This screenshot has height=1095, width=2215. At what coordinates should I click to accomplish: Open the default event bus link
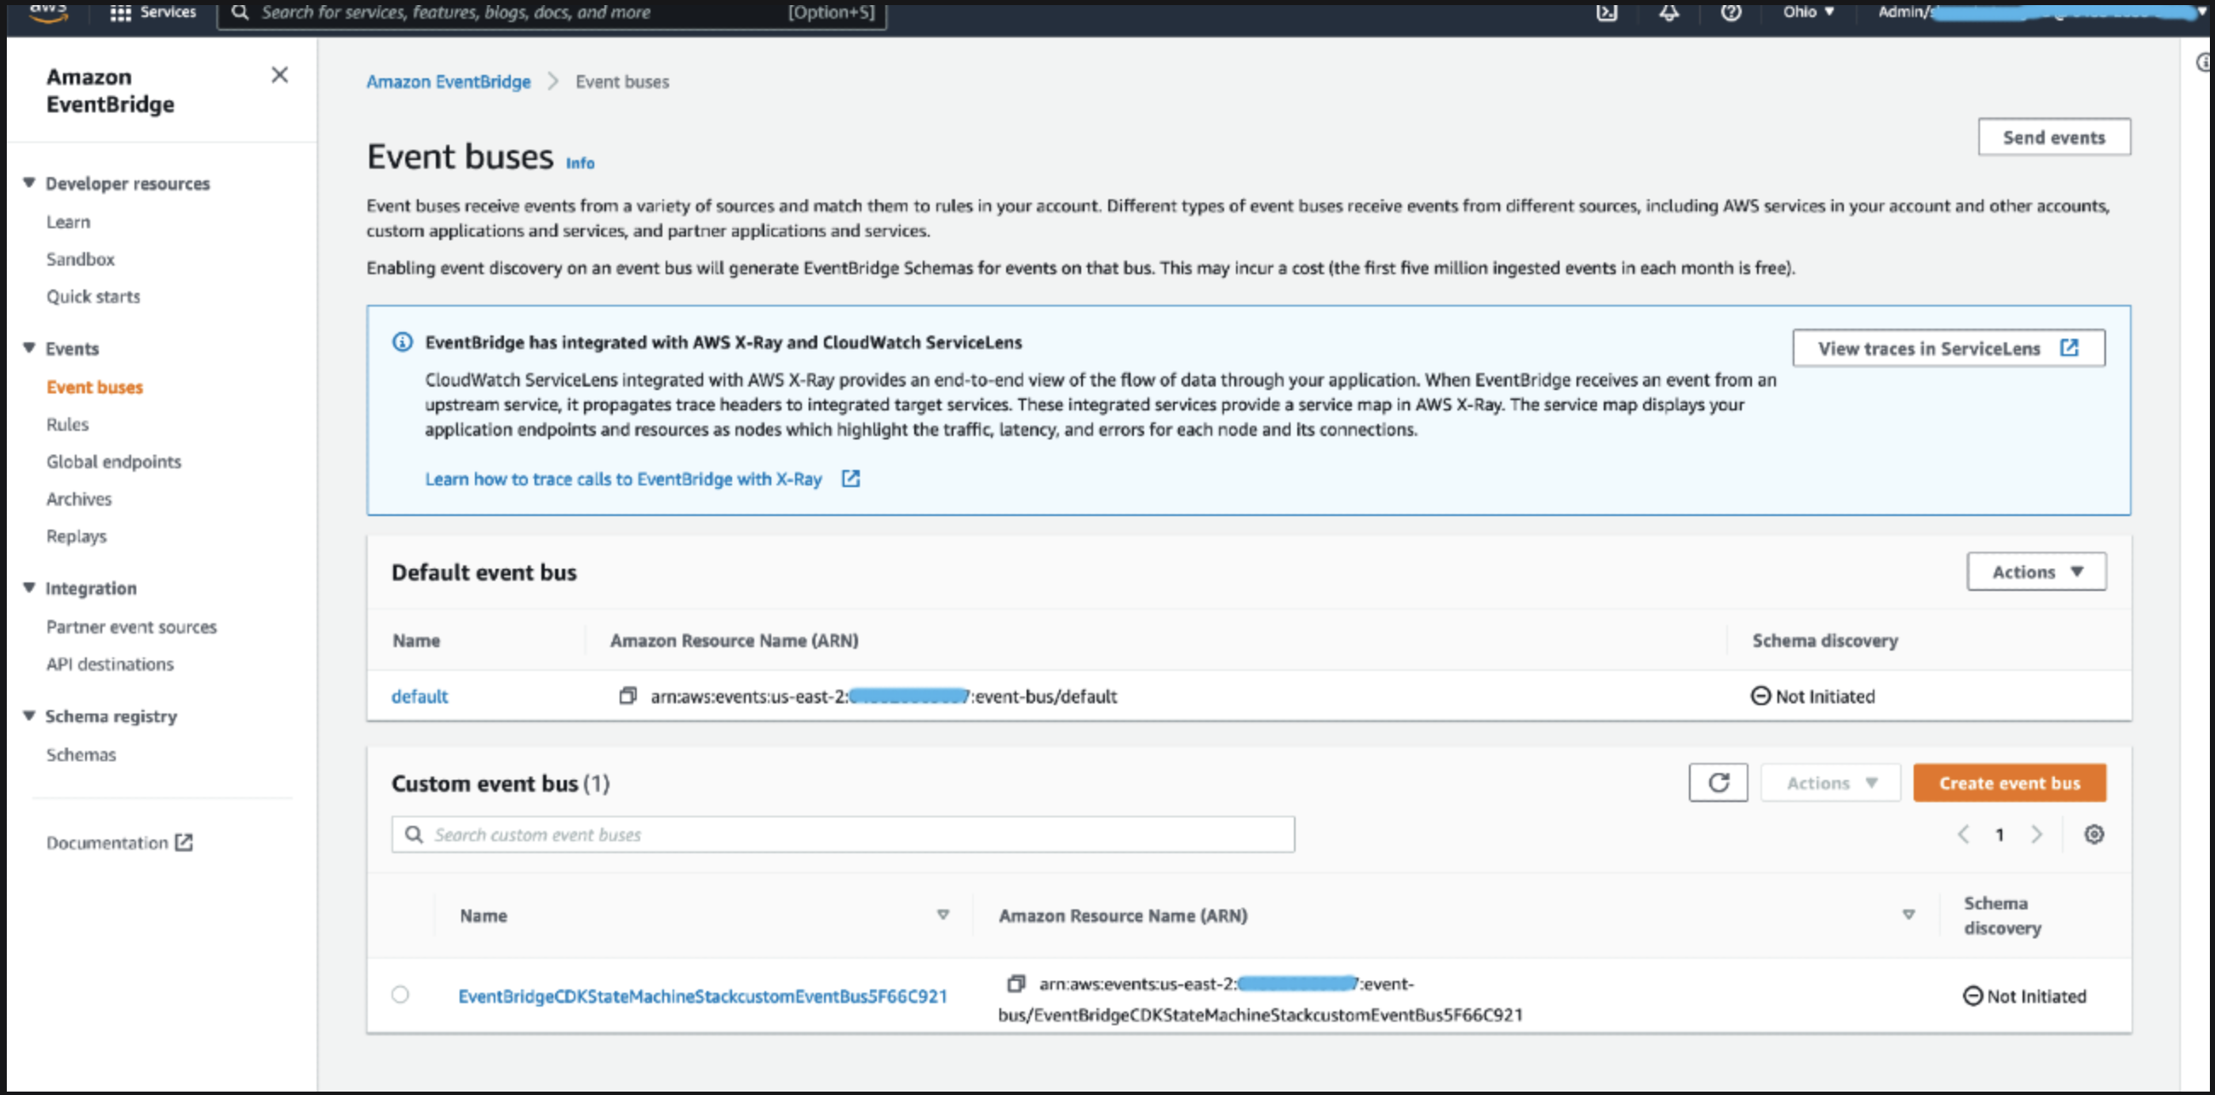[420, 695]
